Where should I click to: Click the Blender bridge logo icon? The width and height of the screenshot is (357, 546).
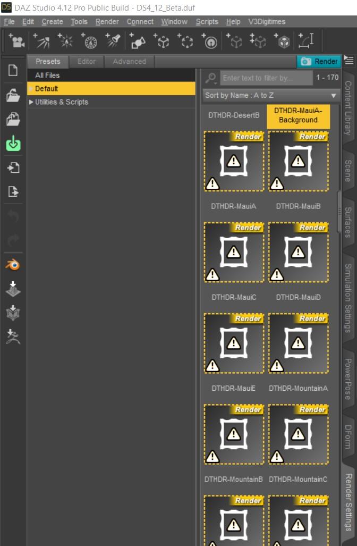pyautogui.click(x=13, y=265)
